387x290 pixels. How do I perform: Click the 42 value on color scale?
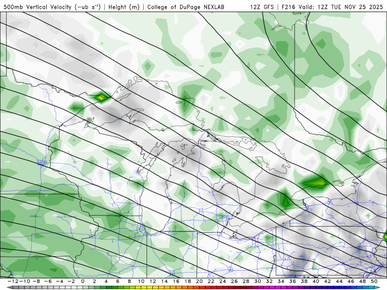click(x=327, y=281)
